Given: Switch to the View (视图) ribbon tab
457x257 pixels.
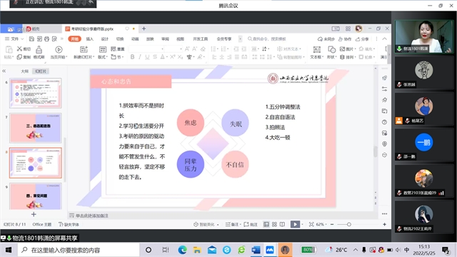Looking at the screenshot, I should click(181, 39).
